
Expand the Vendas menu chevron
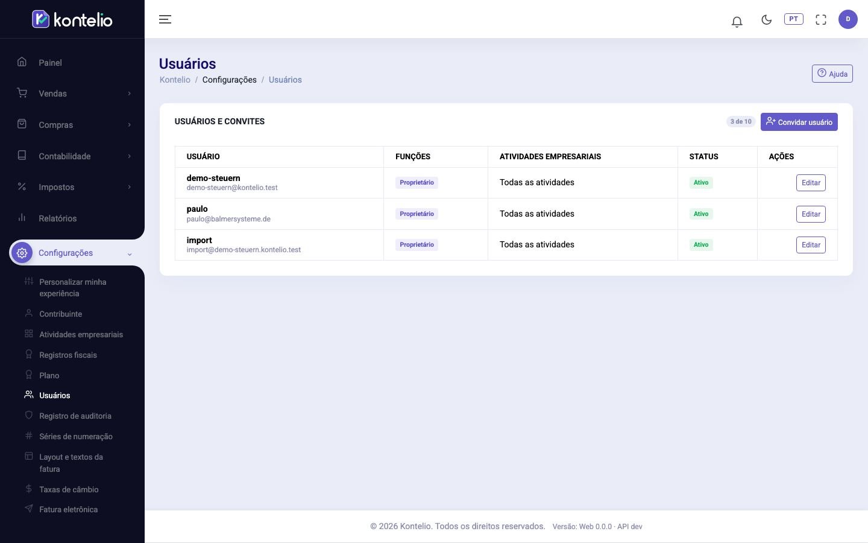[x=129, y=94]
